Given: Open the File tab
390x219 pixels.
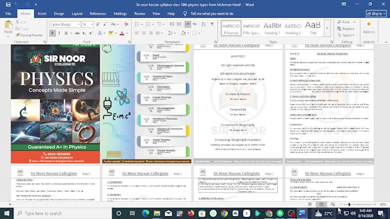Looking at the screenshot, I should (x=8, y=14).
